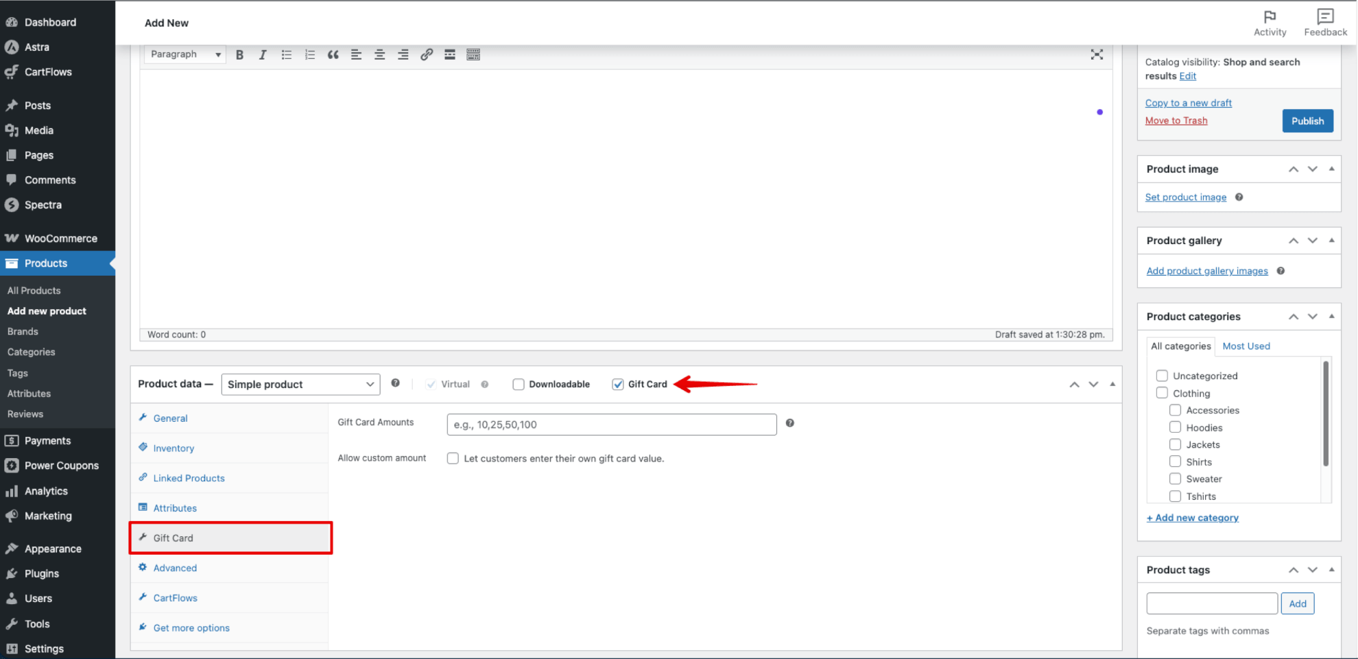Viewport: 1358px width, 659px height.
Task: Click the Publish button
Action: tap(1307, 121)
